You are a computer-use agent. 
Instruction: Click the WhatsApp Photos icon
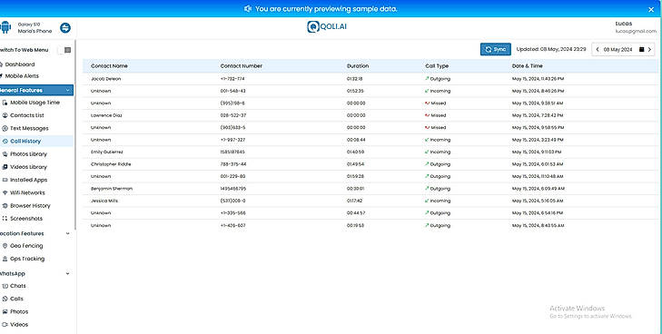(x=5, y=311)
